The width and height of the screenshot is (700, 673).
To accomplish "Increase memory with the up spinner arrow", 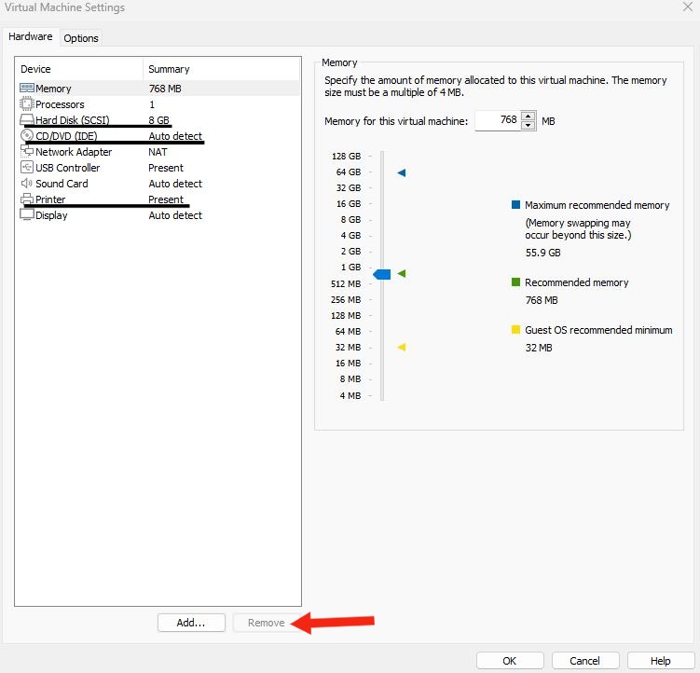I will click(528, 117).
